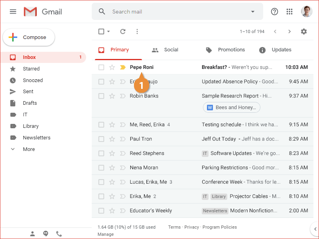Open the more actions three-dot menu

(x=137, y=31)
